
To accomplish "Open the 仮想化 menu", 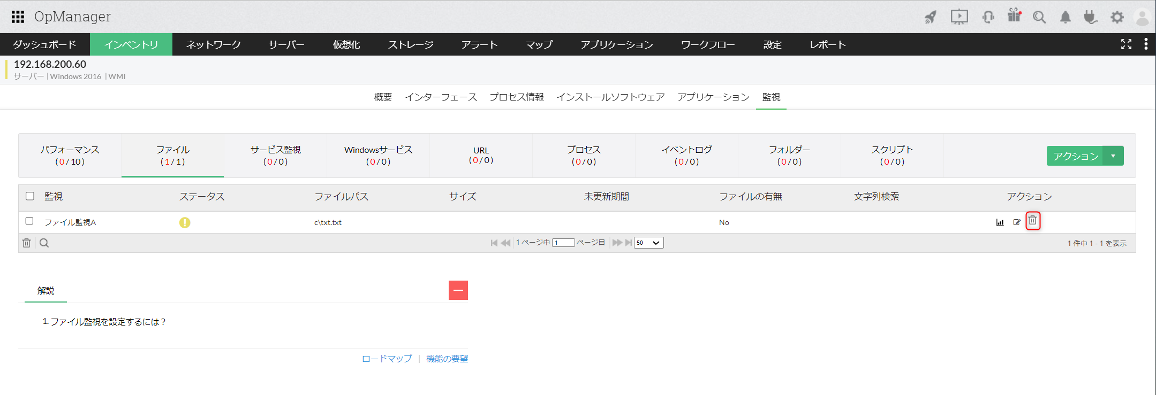I will 346,44.
